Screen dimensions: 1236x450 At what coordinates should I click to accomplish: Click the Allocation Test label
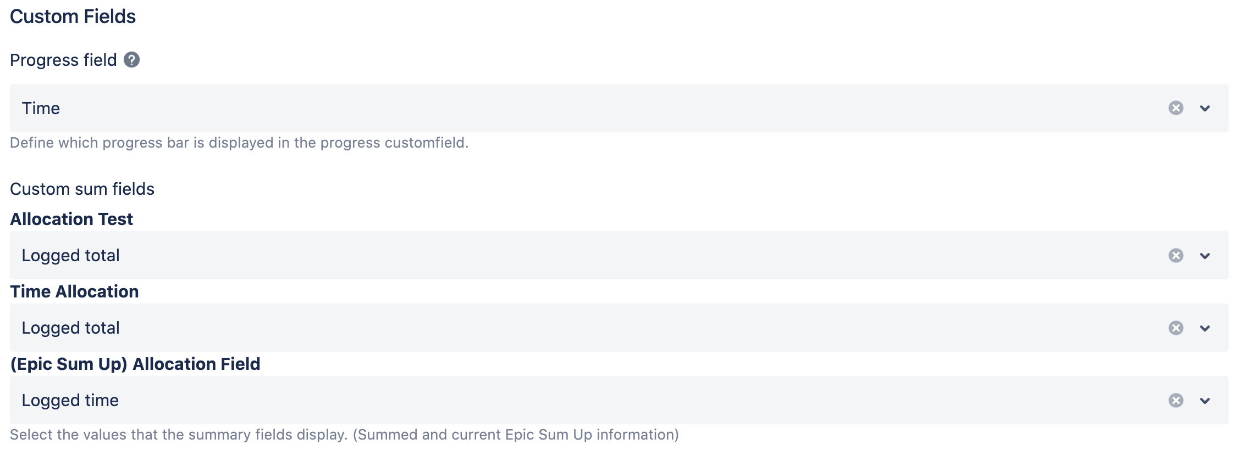point(71,219)
